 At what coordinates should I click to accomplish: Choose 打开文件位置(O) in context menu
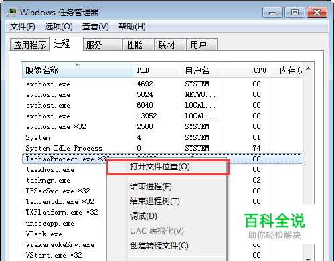pyautogui.click(x=167, y=167)
